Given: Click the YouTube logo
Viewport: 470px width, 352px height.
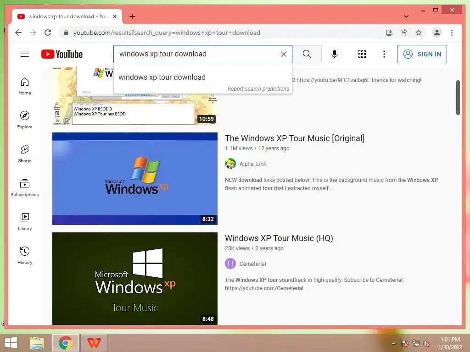Looking at the screenshot, I should click(x=62, y=54).
